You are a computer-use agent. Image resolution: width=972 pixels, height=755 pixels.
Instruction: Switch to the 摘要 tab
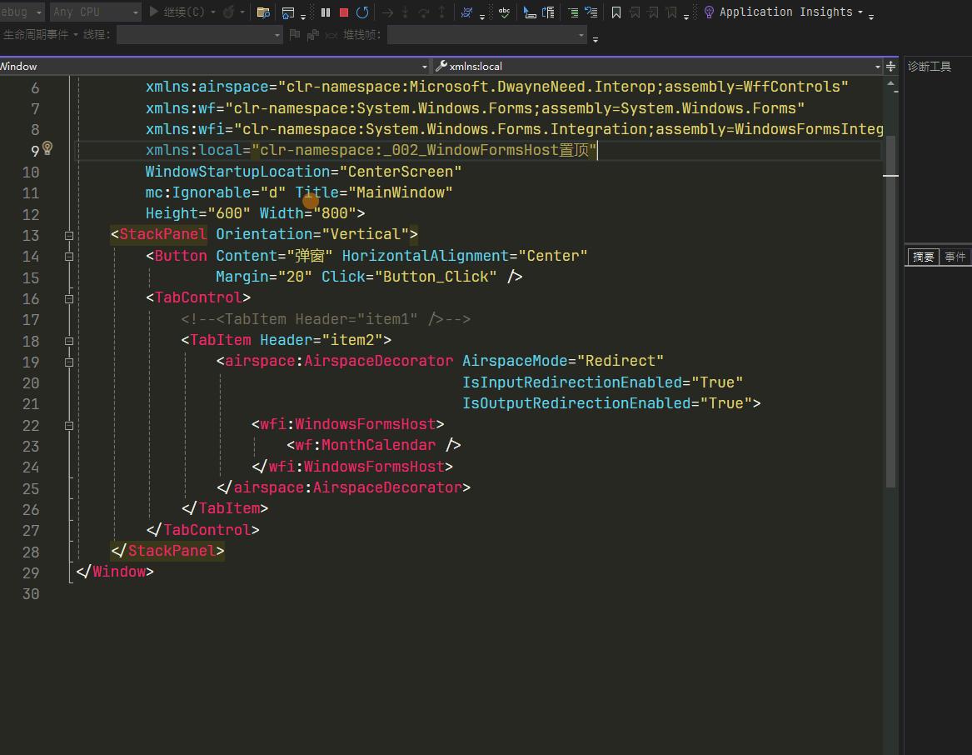[923, 257]
